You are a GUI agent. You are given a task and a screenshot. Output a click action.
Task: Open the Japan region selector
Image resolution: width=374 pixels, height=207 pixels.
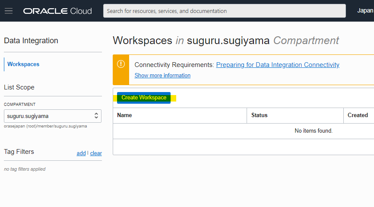point(365,11)
